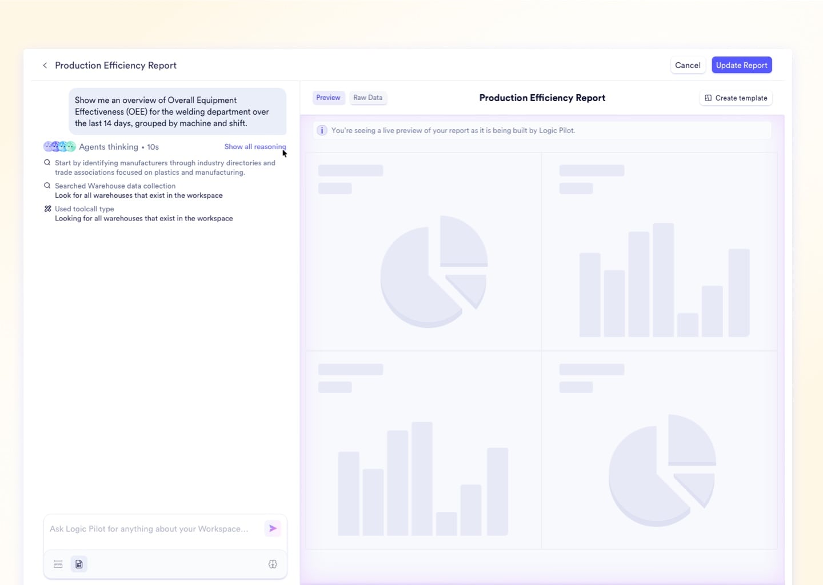Screen dimensions: 823x585
Task: Click the tool icon beside 'Used toolcall type'
Action: click(47, 209)
